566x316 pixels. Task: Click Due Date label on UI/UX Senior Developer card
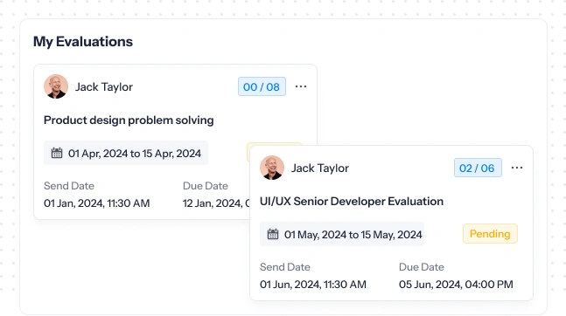coord(422,267)
